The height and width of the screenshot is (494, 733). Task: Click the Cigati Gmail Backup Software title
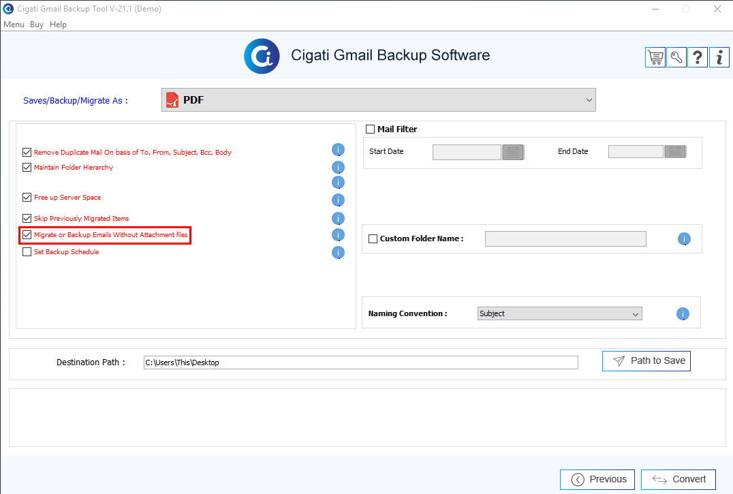(390, 55)
